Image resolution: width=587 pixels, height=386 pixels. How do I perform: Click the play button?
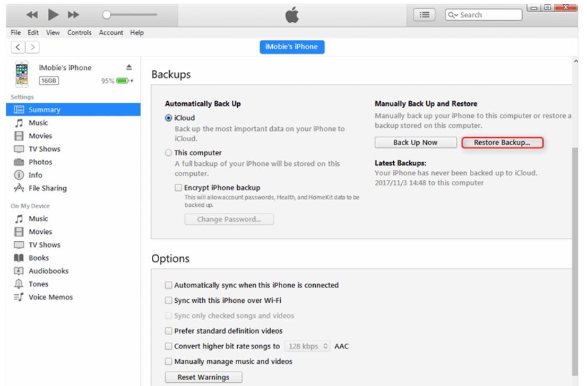click(x=54, y=15)
